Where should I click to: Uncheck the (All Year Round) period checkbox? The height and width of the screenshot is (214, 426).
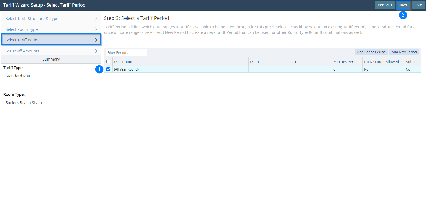pyautogui.click(x=108, y=69)
